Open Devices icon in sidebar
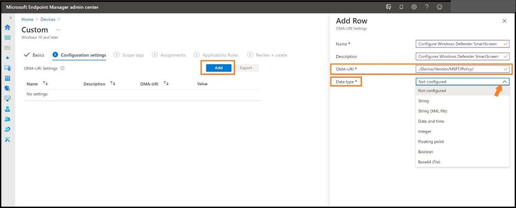Image resolution: width=516 pixels, height=208 pixels. point(7,68)
